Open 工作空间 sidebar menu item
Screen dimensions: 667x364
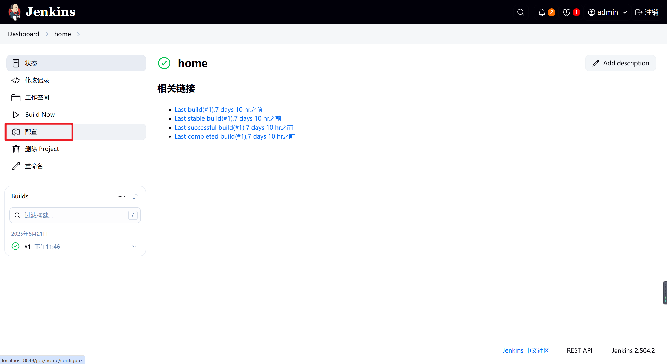76,97
